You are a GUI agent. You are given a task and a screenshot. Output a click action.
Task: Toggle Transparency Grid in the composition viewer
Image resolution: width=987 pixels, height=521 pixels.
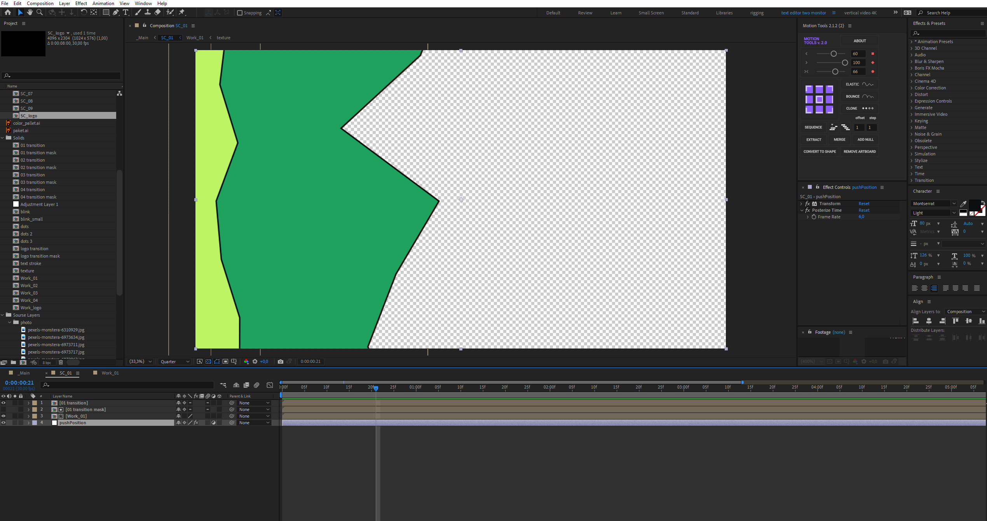[208, 362]
